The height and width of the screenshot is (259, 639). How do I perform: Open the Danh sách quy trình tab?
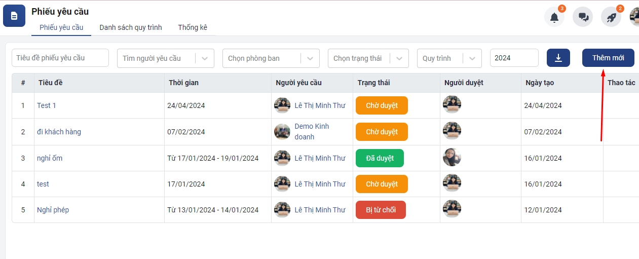pos(131,27)
